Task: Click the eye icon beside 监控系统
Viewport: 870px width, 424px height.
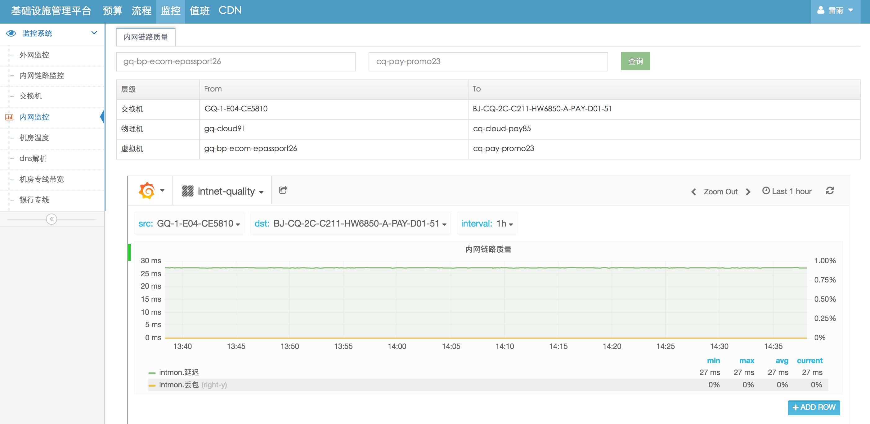Action: pos(11,33)
